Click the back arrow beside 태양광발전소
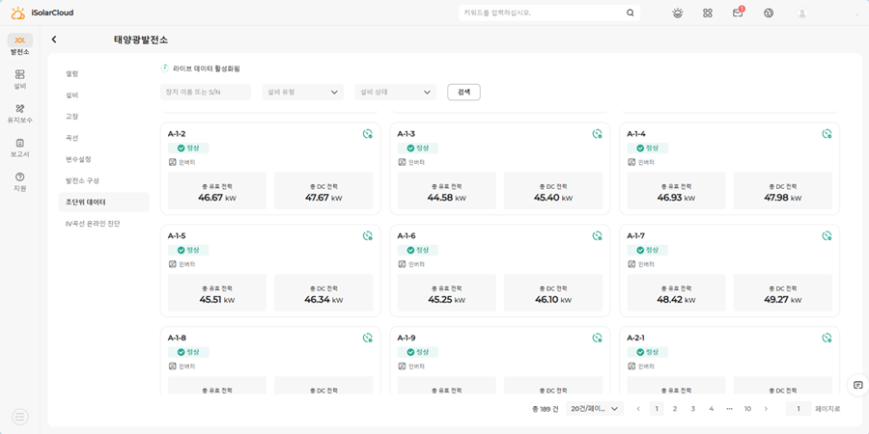The height and width of the screenshot is (434, 869). [x=54, y=40]
